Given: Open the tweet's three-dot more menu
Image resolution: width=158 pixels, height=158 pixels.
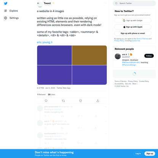Looking at the screenshot, I should pyautogui.click(x=105, y=3).
